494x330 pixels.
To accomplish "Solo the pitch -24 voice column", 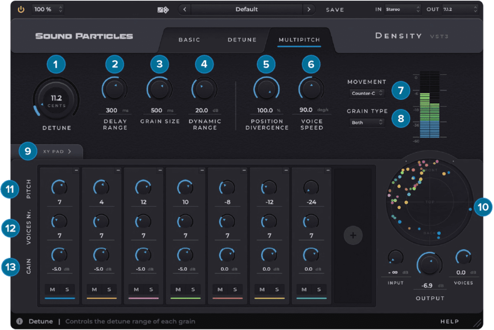I will tap(319, 290).
